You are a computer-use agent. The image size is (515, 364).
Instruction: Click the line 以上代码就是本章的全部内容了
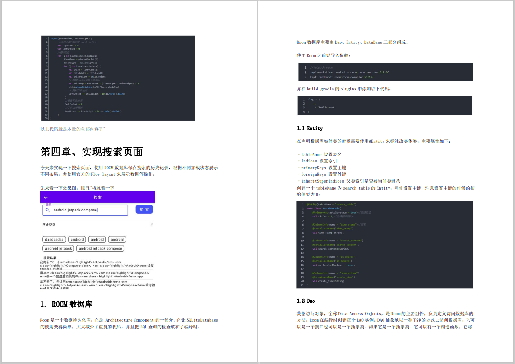[72, 129]
